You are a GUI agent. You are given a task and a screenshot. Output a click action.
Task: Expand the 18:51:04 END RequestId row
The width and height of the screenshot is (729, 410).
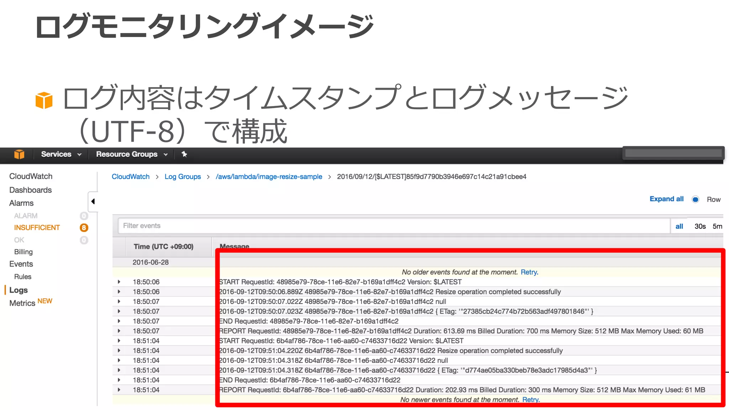click(119, 380)
